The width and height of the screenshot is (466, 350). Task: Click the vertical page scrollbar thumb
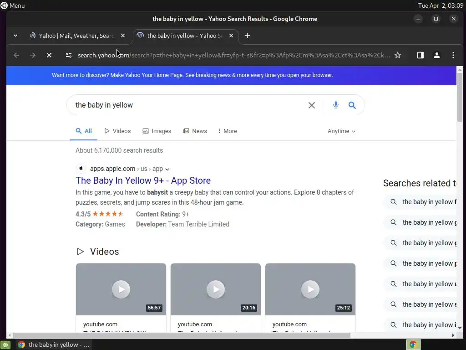click(460, 97)
